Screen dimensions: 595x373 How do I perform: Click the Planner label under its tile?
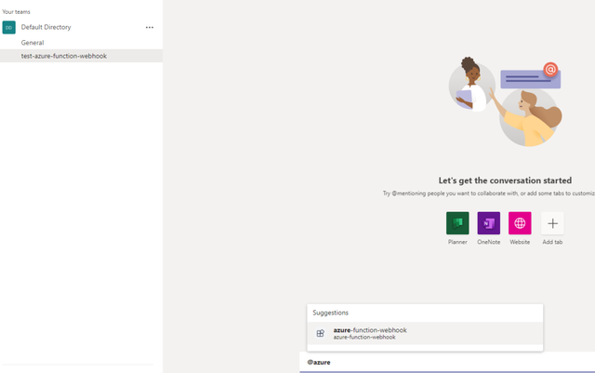click(x=457, y=242)
